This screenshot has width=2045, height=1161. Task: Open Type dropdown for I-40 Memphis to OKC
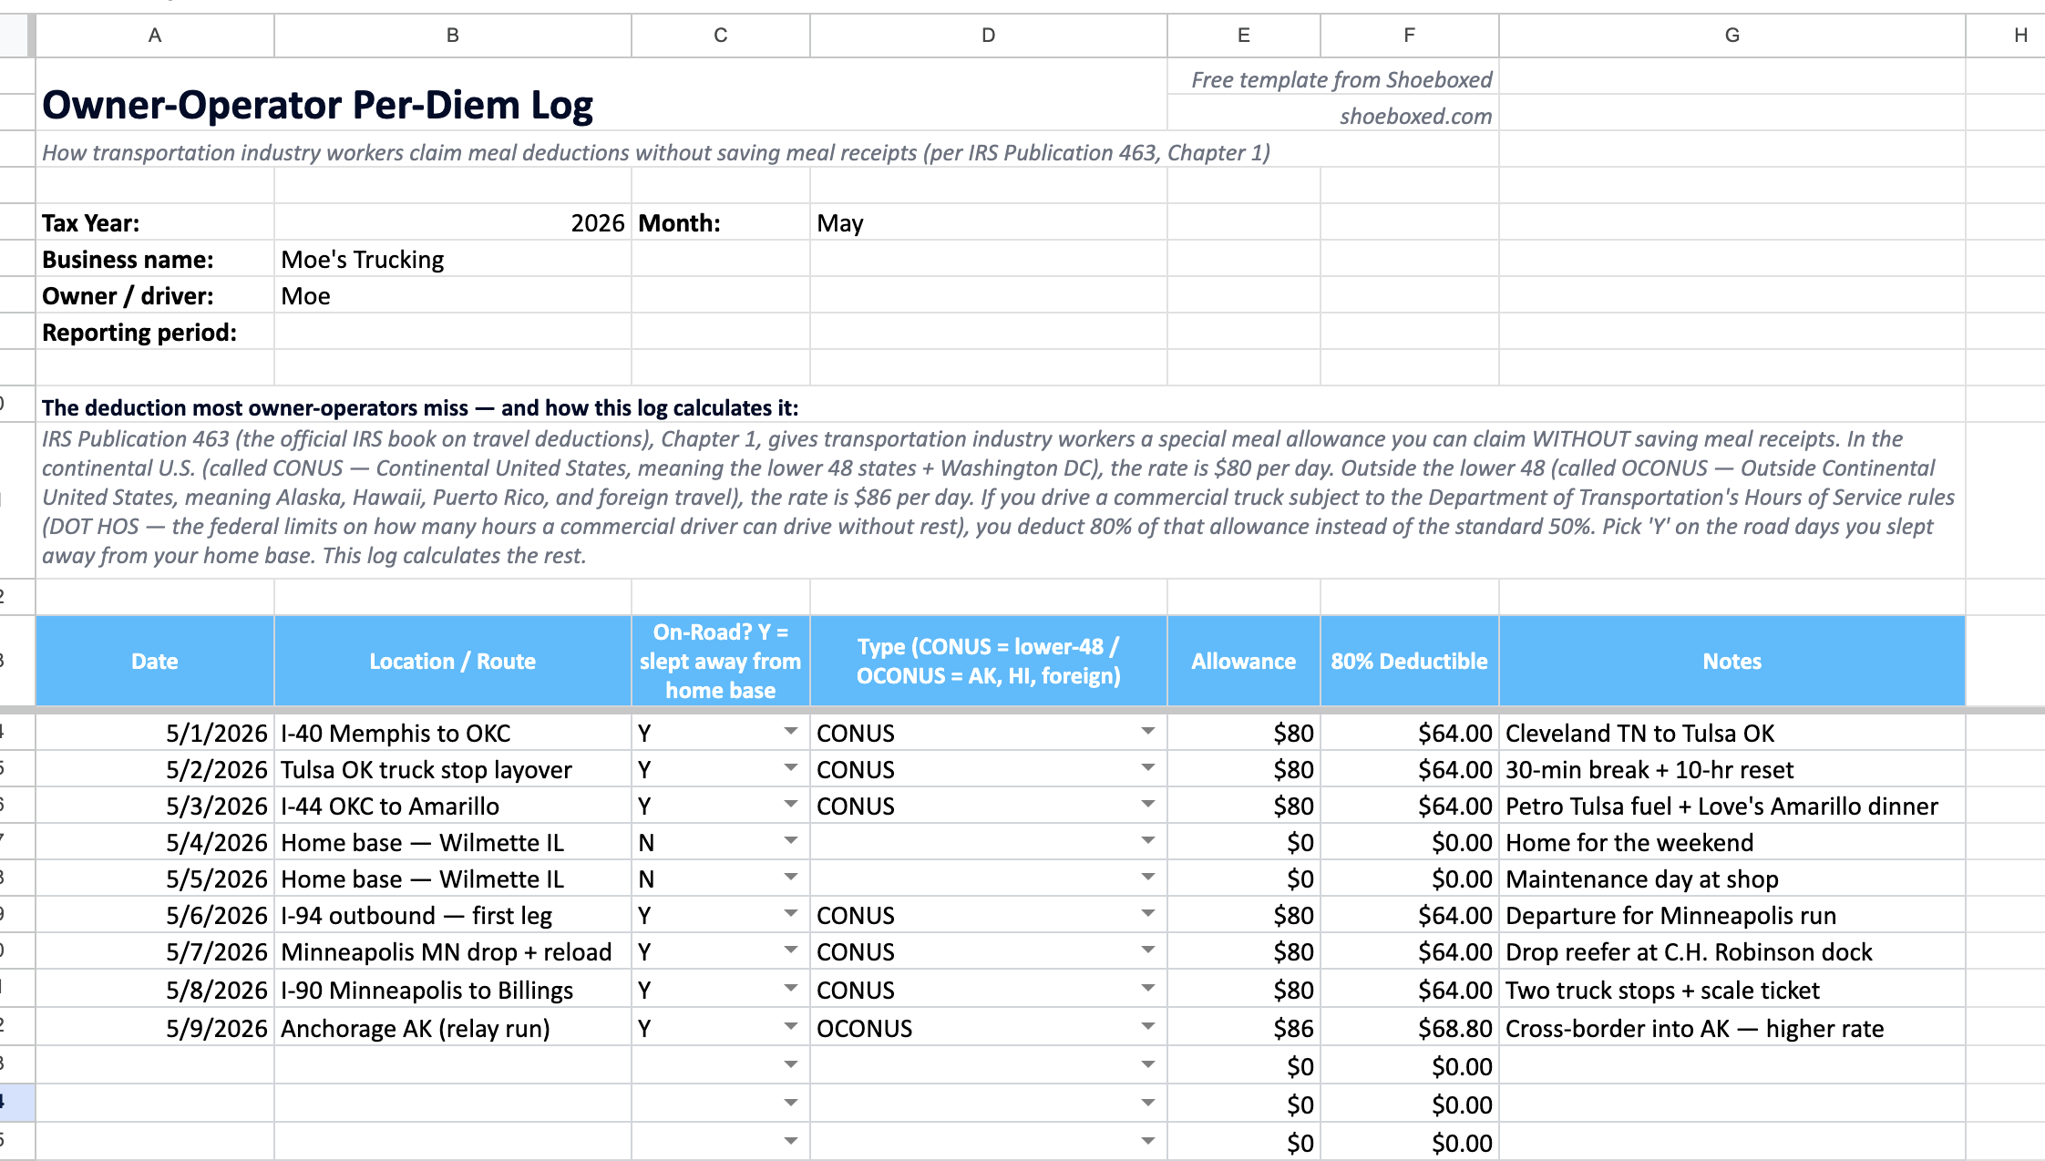1147,732
